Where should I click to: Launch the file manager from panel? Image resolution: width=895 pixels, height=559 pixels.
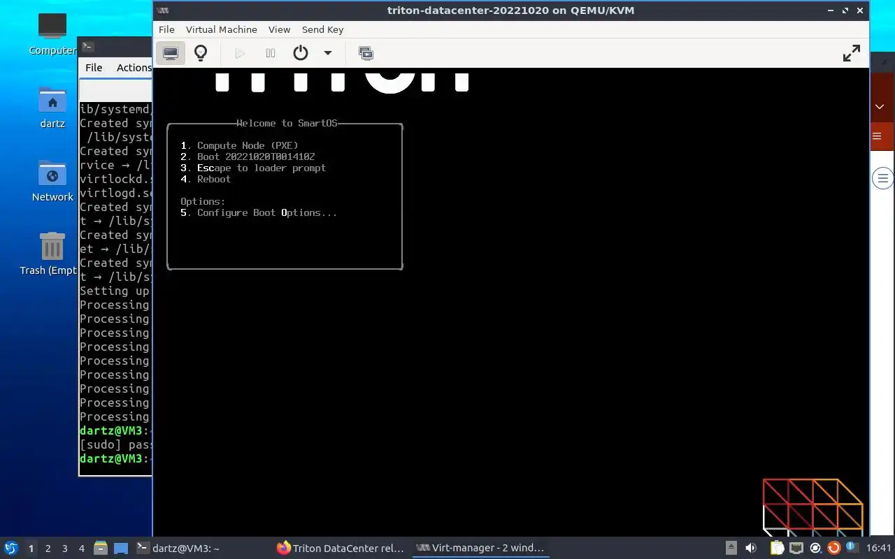click(101, 549)
